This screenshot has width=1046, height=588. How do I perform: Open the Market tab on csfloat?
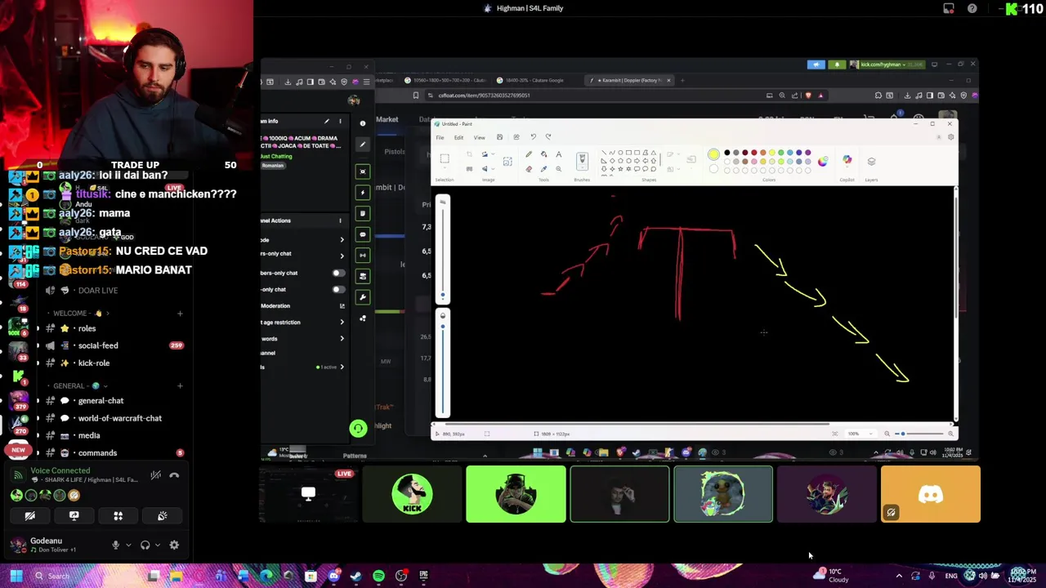387,120
